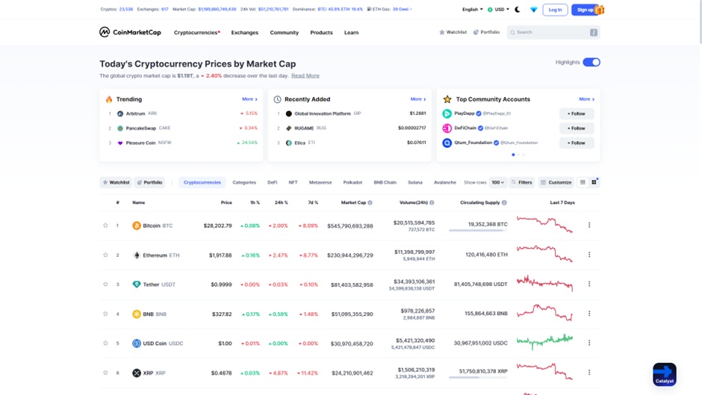This screenshot has height=395, width=702.
Task: Switch to grid view icon
Action: pyautogui.click(x=594, y=182)
